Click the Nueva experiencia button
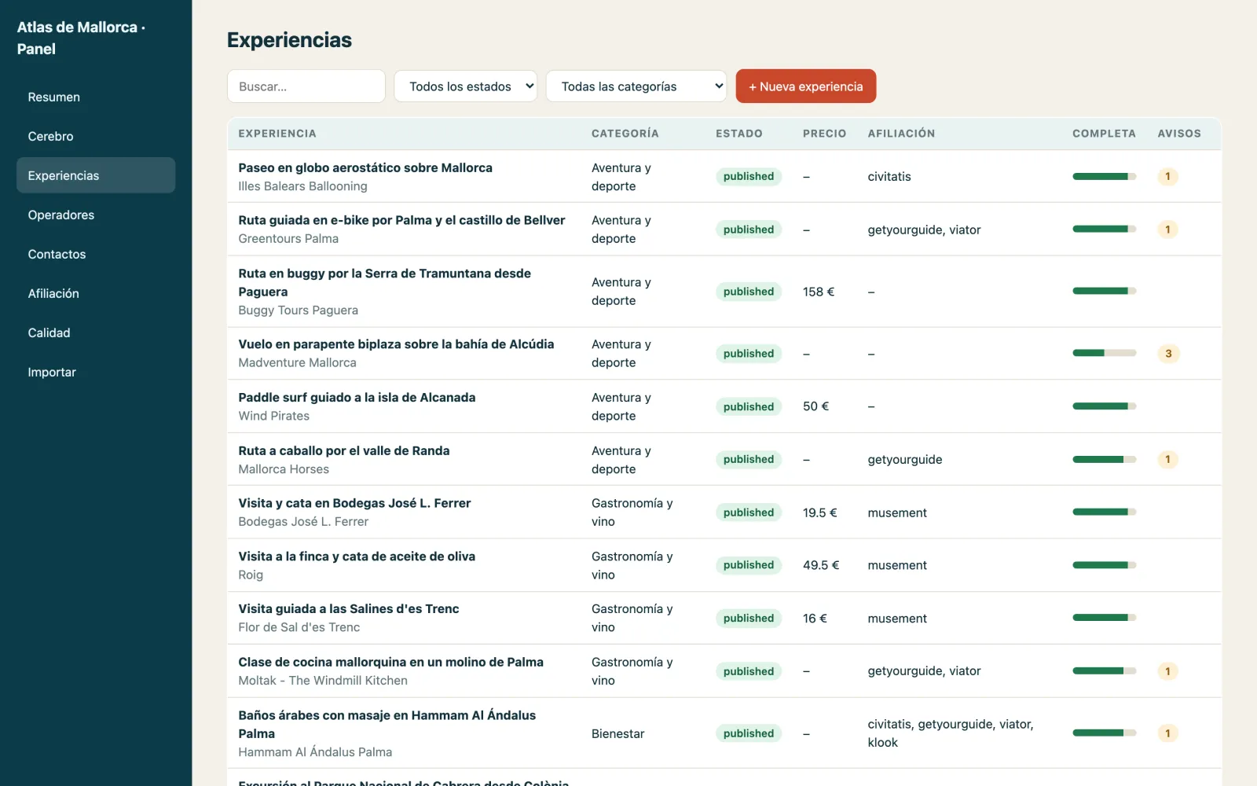Viewport: 1257px width, 786px height. [805, 86]
